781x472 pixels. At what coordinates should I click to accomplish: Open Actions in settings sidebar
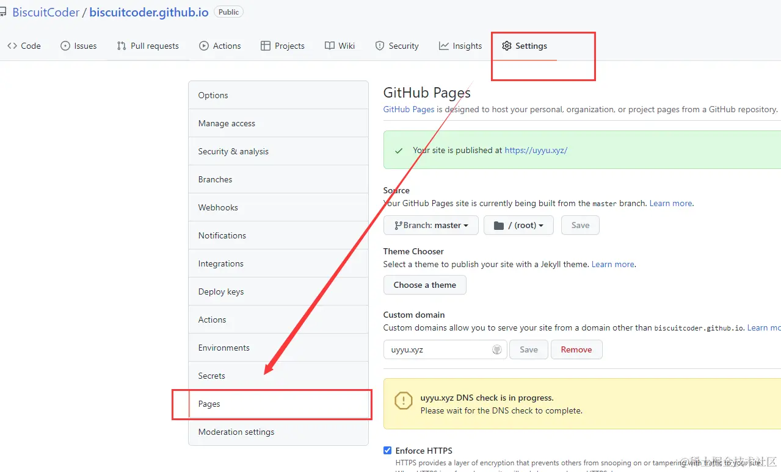point(278,320)
